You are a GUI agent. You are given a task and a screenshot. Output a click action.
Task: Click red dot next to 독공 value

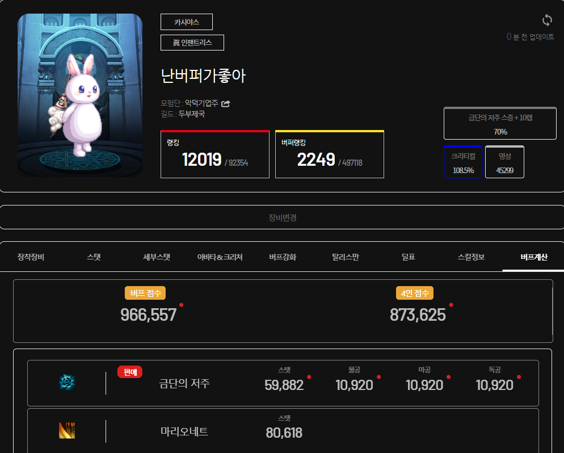click(519, 377)
